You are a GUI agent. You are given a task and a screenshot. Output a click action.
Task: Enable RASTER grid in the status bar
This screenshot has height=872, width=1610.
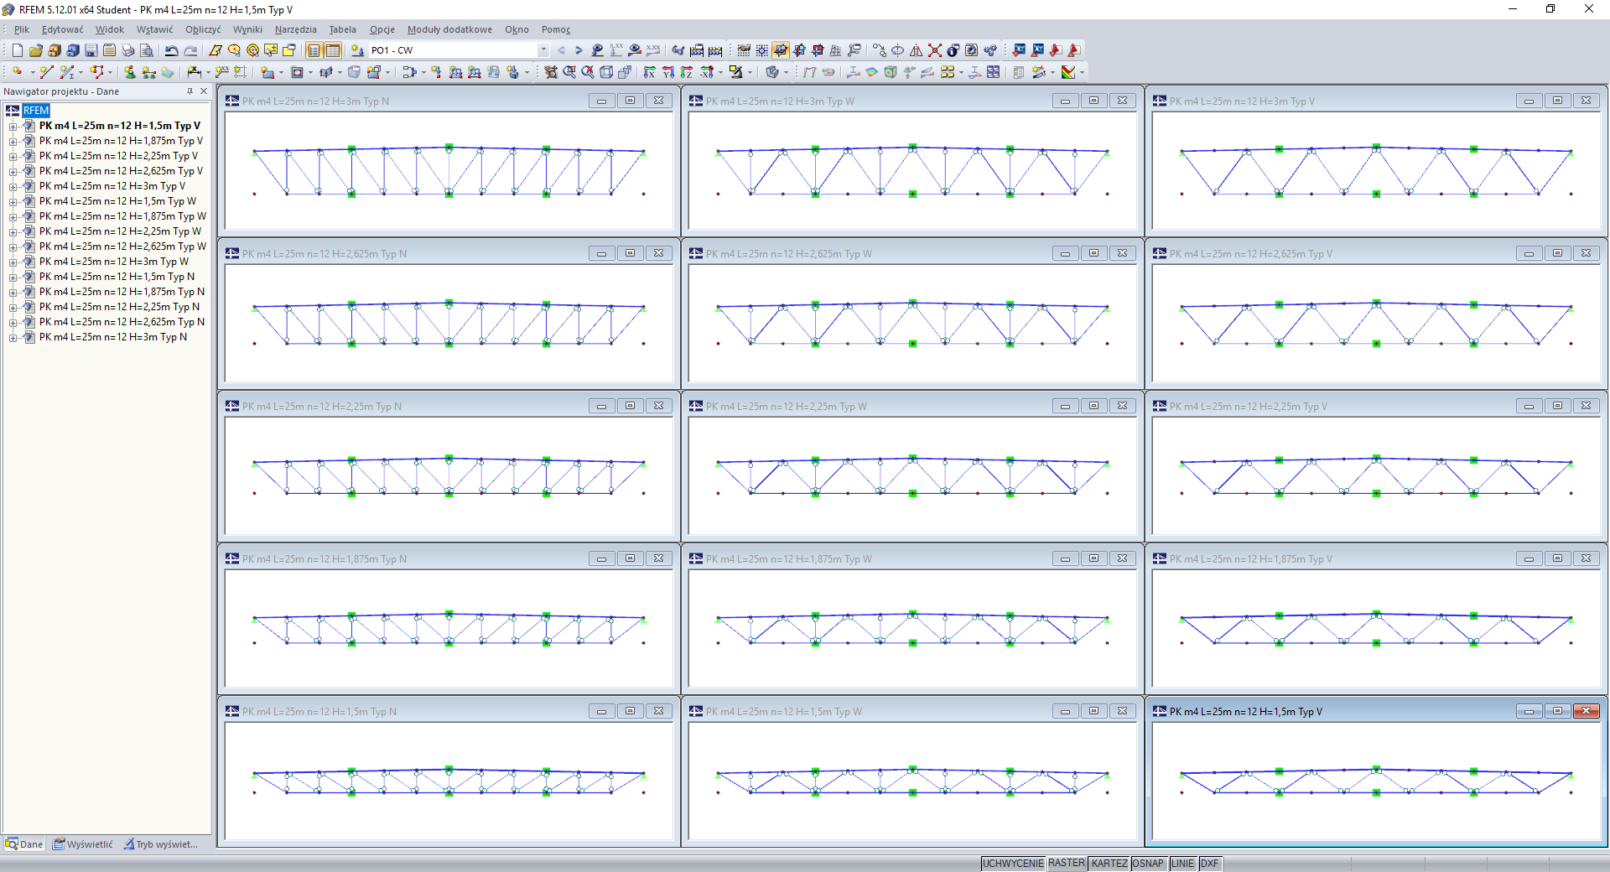click(1067, 864)
